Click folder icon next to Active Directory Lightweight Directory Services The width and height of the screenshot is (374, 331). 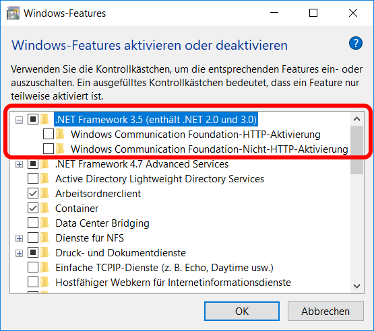44,178
